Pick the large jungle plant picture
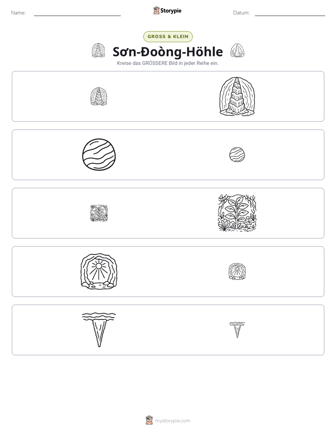 click(x=237, y=213)
